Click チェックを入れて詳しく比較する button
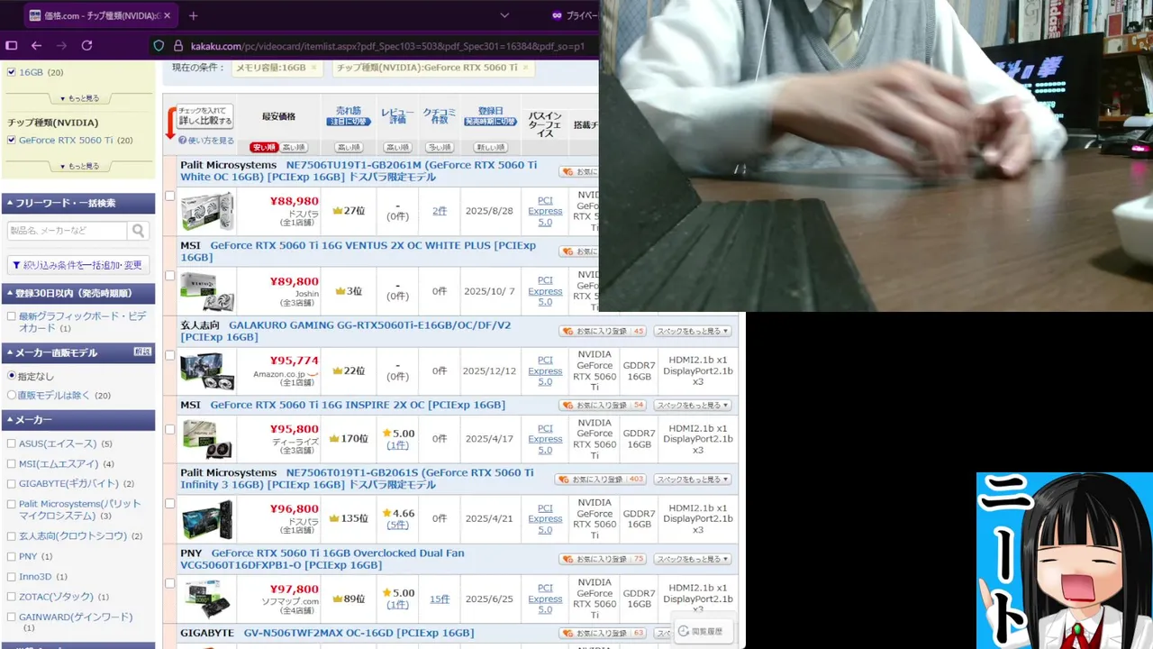Image resolution: width=1153 pixels, height=649 pixels. (x=205, y=115)
